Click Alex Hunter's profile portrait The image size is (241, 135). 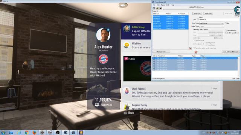pyautogui.click(x=103, y=35)
